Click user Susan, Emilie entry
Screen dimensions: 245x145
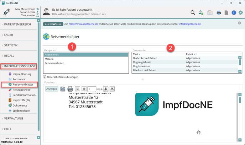pyautogui.click(x=29, y=12)
